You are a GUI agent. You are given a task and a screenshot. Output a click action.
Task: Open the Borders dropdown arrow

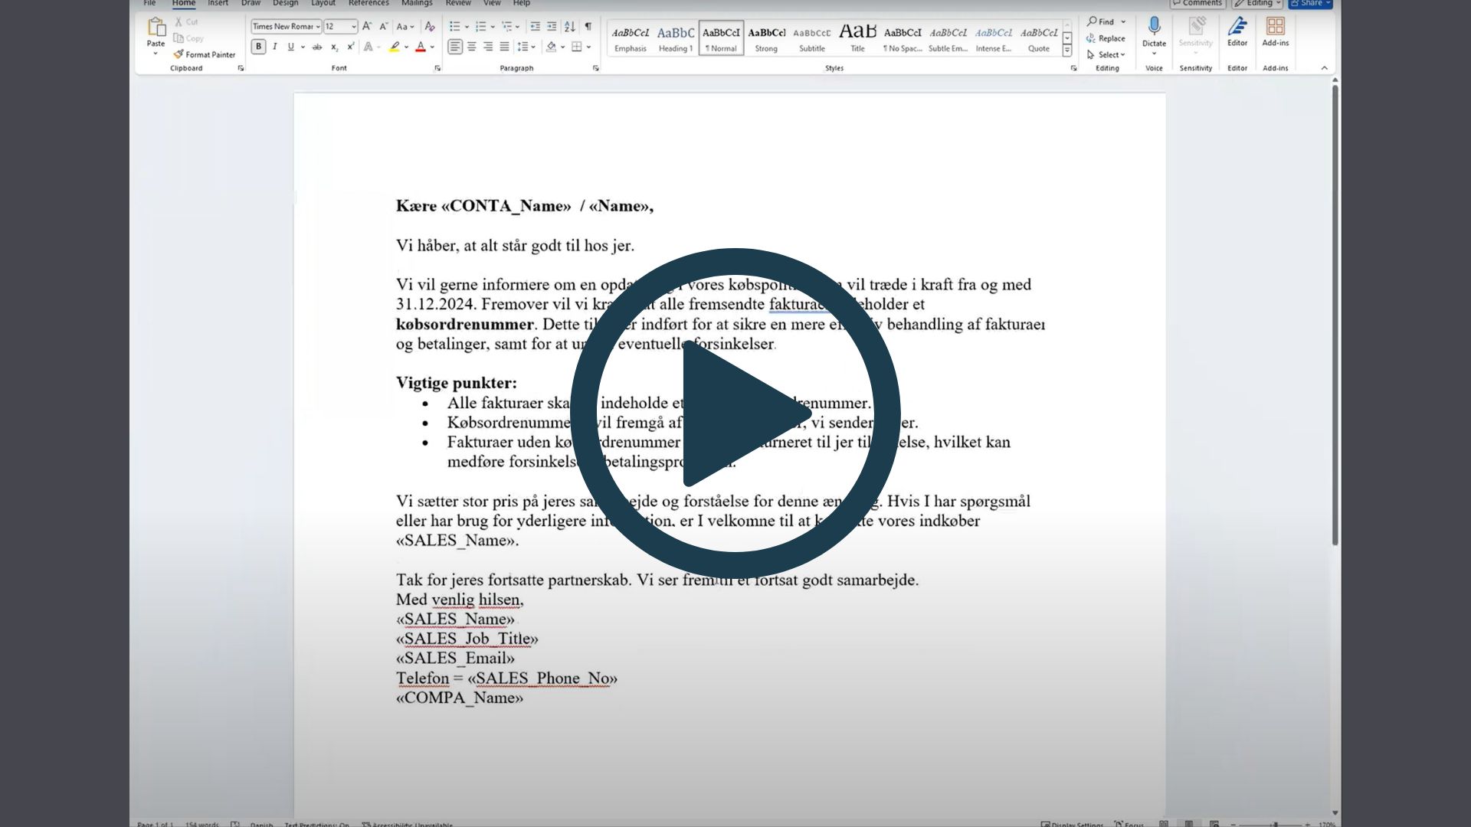[588, 47]
